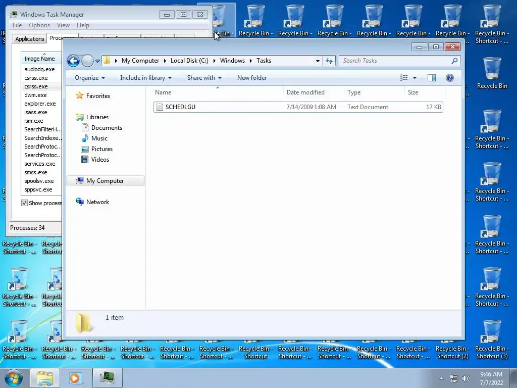This screenshot has width=517, height=388.
Task: Click the folder icon in address bar
Action: tap(107, 61)
